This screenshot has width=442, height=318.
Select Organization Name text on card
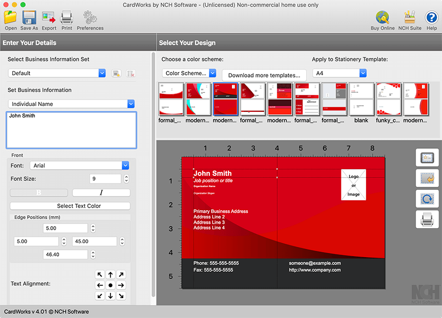204,186
